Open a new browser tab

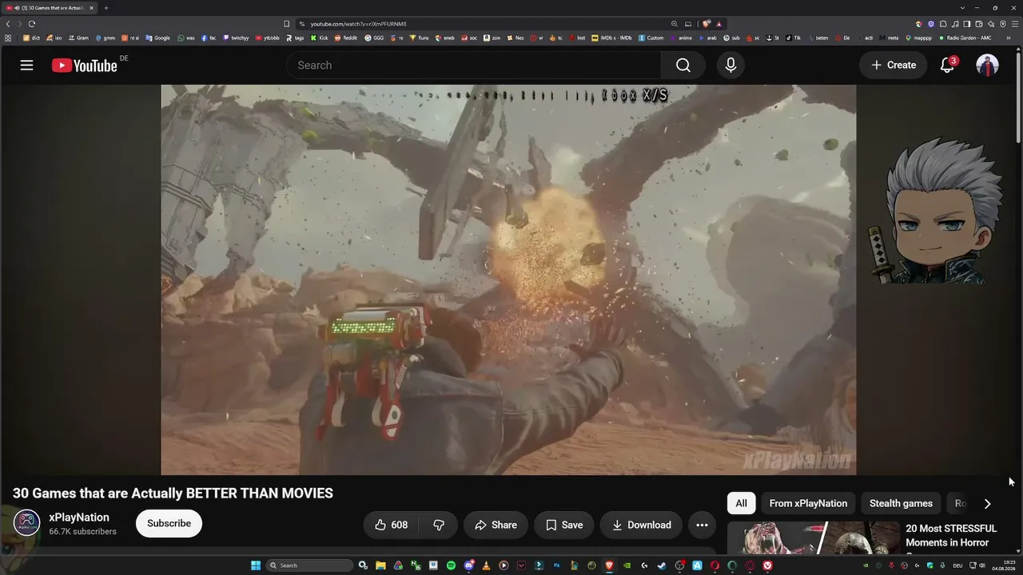tap(105, 8)
